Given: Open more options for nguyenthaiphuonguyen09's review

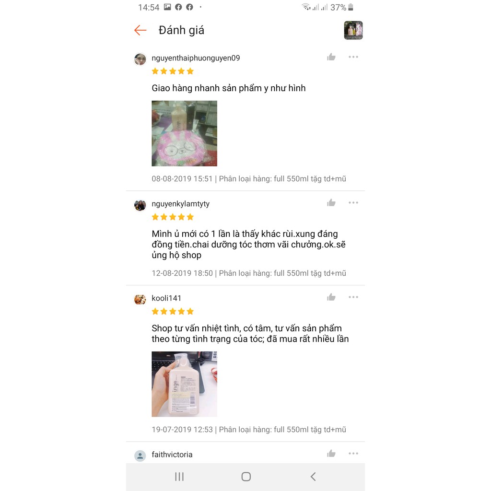Looking at the screenshot, I should [353, 57].
